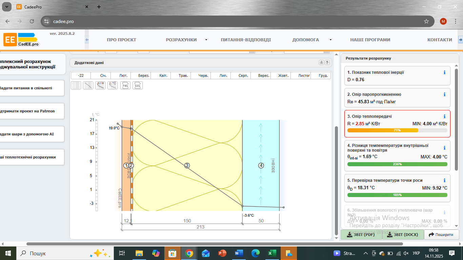Open info for dew point temperature check
Image resolution: width=463 pixels, height=260 pixels.
tap(444, 180)
